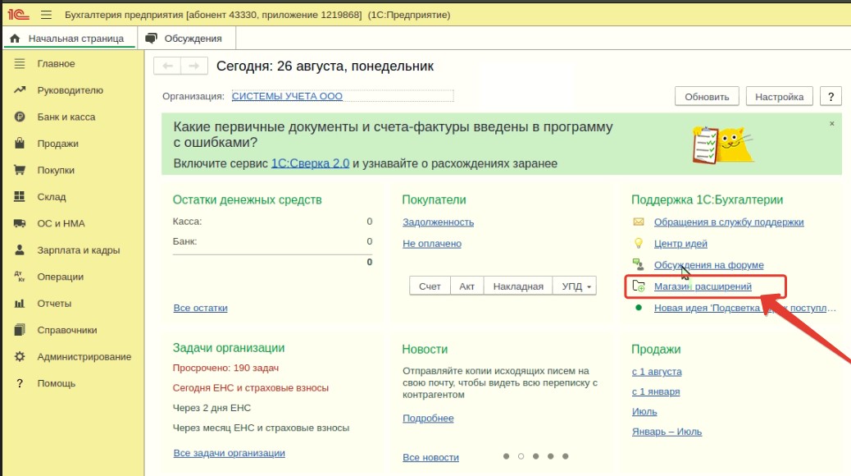
Task: Select the last news carousel dot
Action: [566, 456]
